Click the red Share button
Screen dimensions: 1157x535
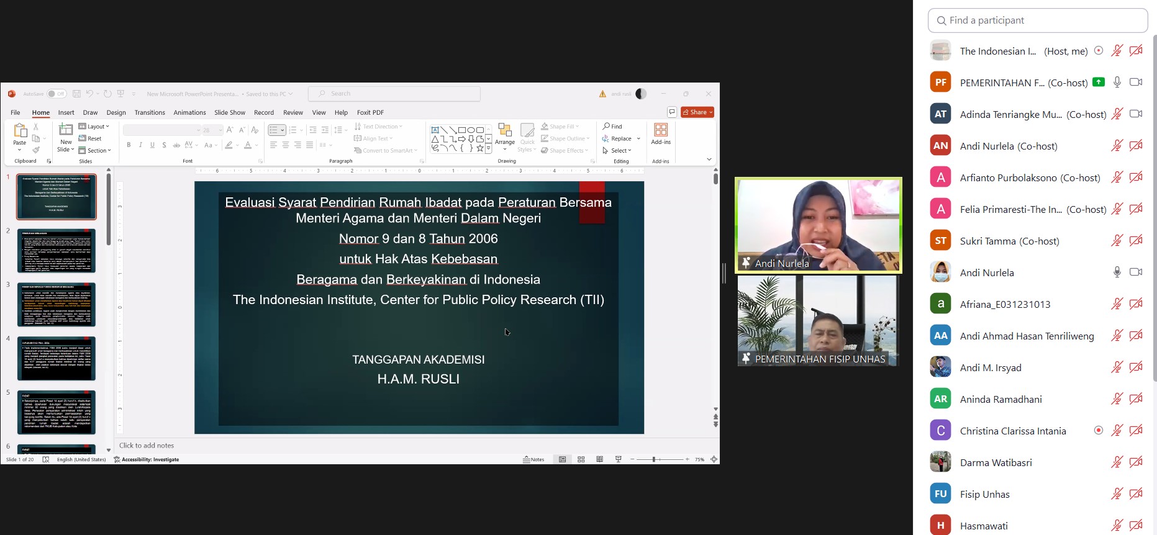(x=697, y=112)
